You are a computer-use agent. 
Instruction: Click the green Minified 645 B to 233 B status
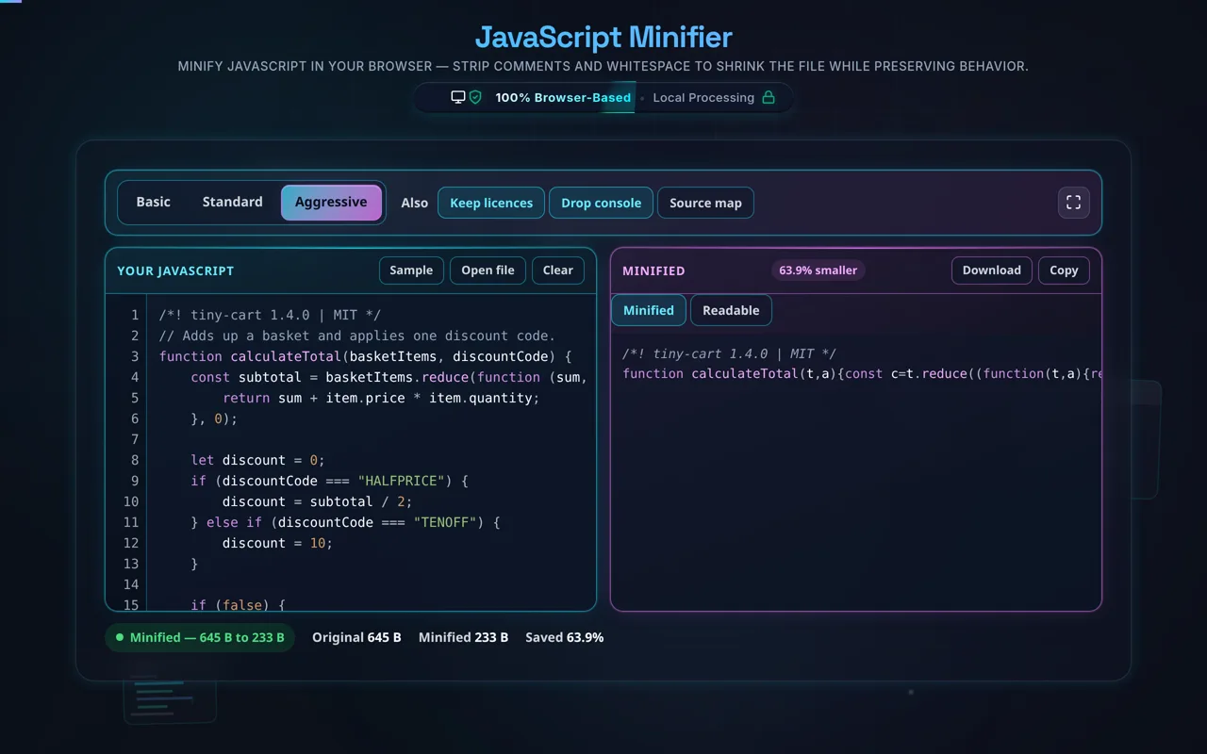(x=200, y=638)
